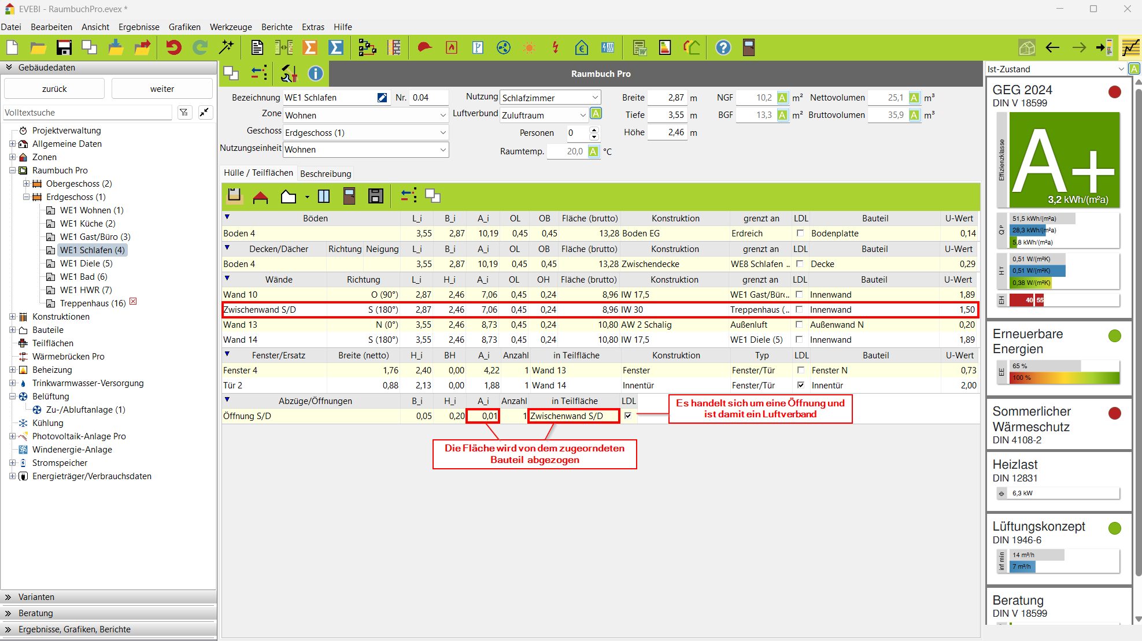Uncheck LDL checkbox in Tür 2 row
Screen dimensions: 1142x641
tap(801, 385)
